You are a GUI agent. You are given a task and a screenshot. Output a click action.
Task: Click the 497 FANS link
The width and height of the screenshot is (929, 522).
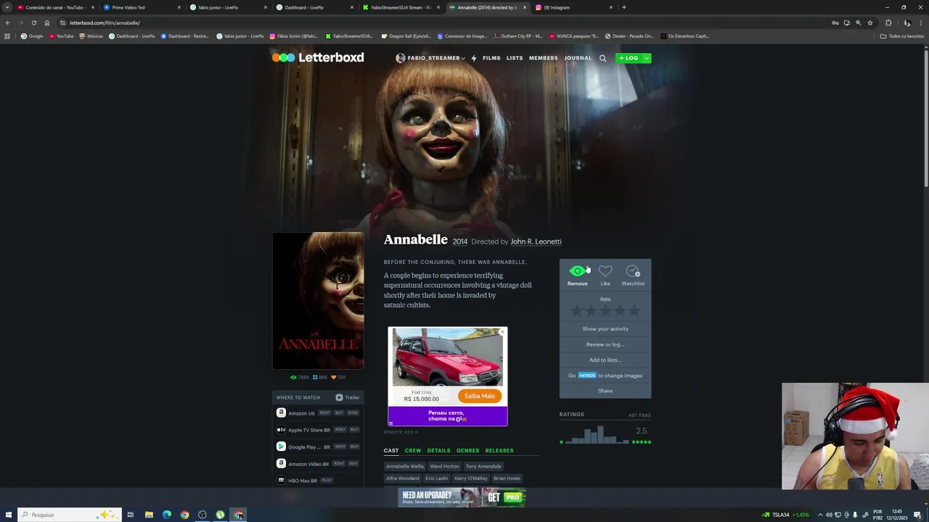(x=639, y=415)
